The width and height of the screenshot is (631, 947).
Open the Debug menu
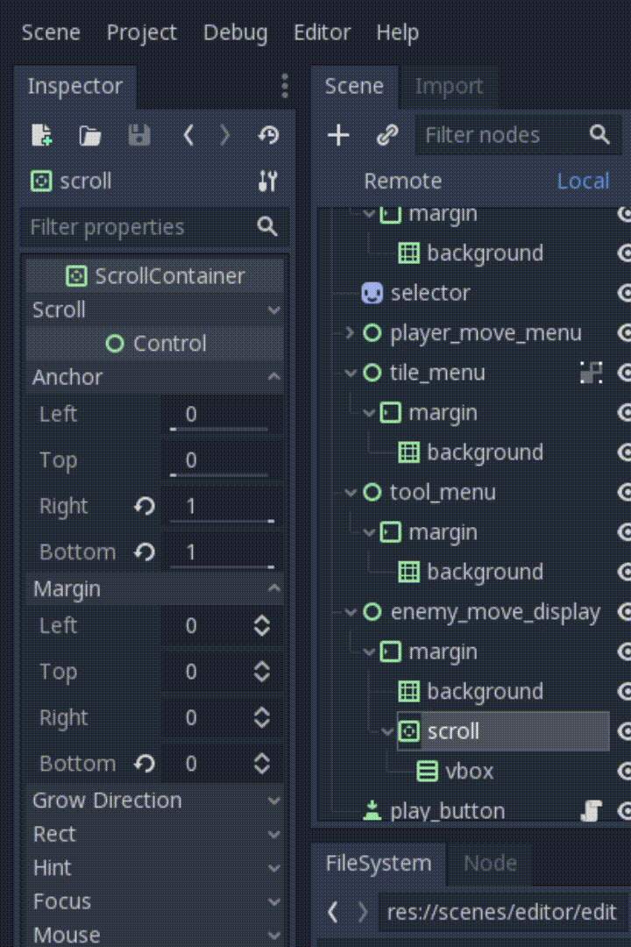[236, 32]
